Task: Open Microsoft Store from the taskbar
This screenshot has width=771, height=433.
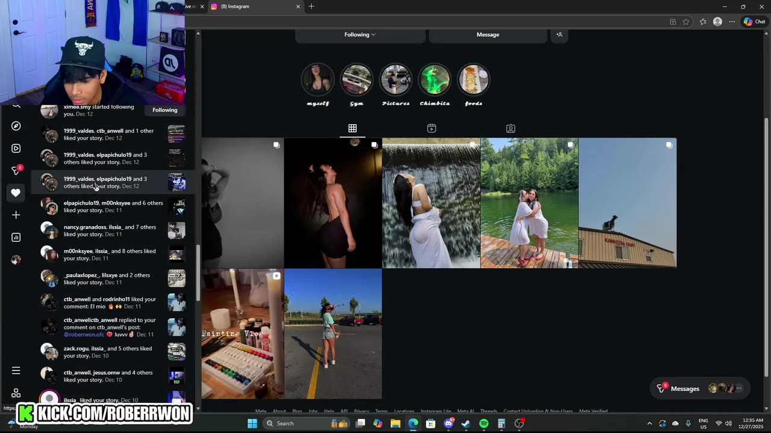Action: 431,423
